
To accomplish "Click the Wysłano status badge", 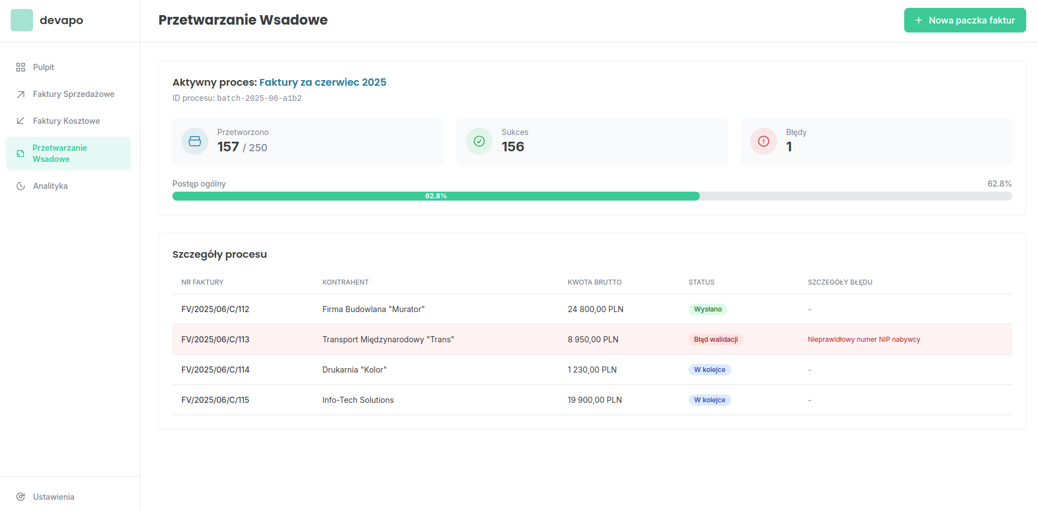I will coord(708,309).
